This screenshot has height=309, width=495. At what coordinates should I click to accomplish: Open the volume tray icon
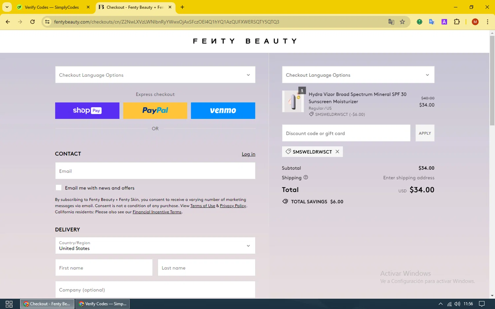coord(457,304)
